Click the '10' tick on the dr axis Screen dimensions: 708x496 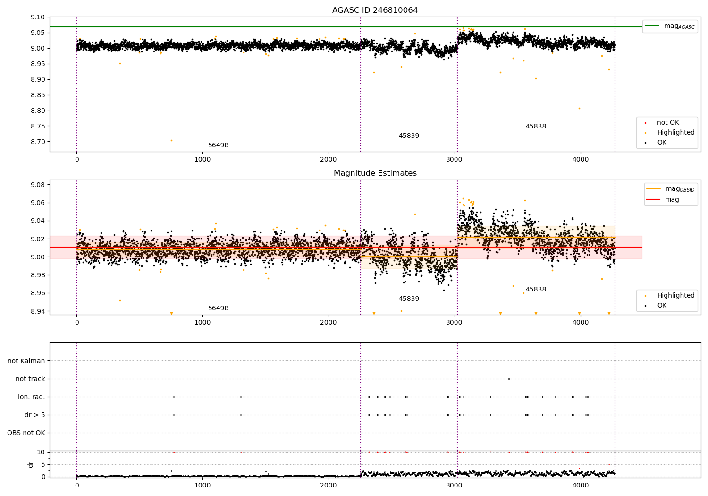pos(41,452)
